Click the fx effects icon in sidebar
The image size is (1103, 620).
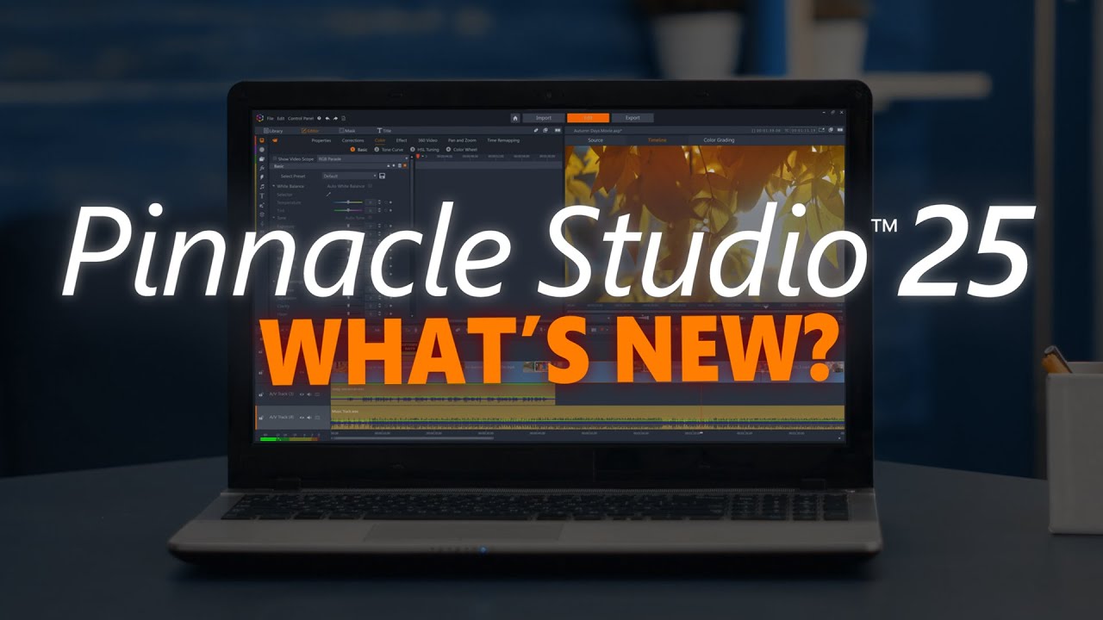click(262, 168)
